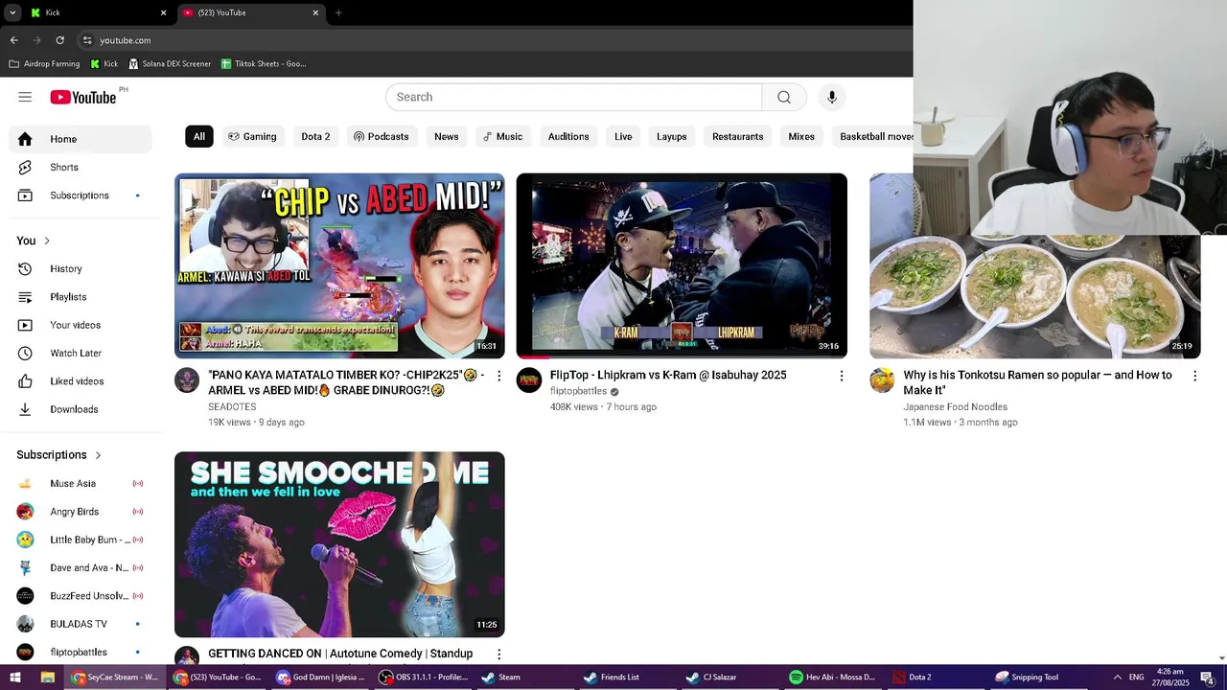
Task: Open watch History in sidebar
Action: click(x=81, y=269)
